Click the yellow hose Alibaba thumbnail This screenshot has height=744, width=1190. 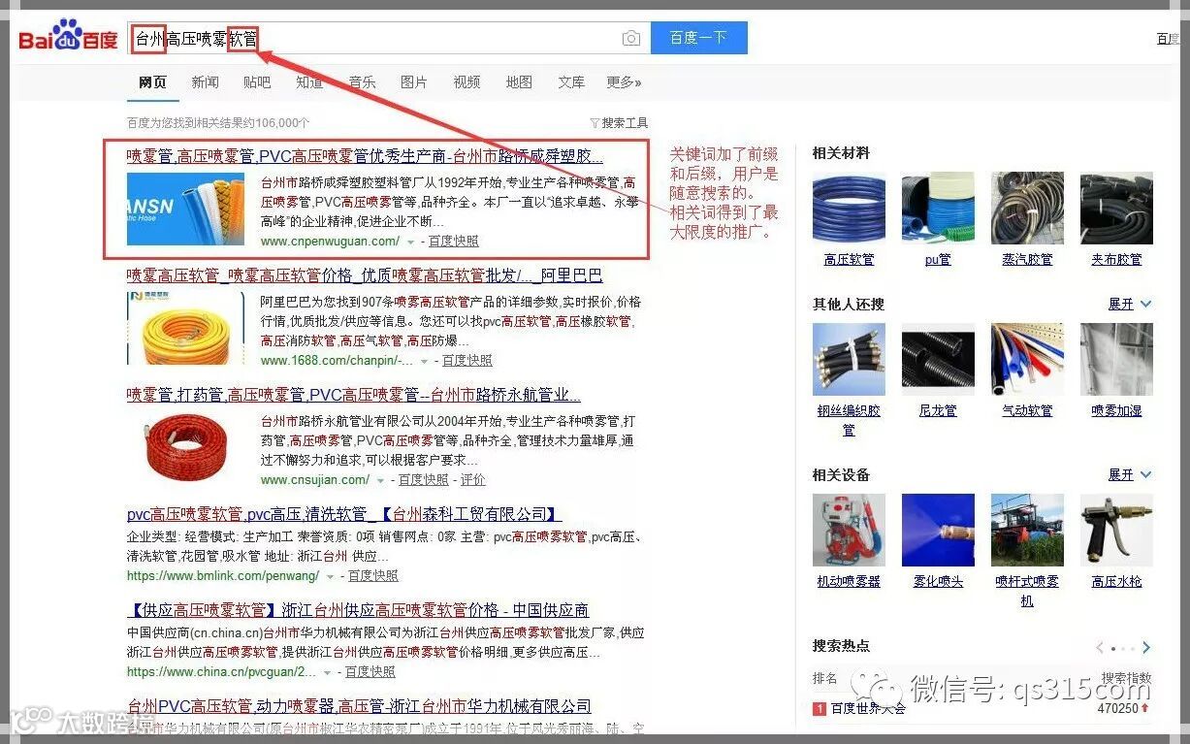185,328
